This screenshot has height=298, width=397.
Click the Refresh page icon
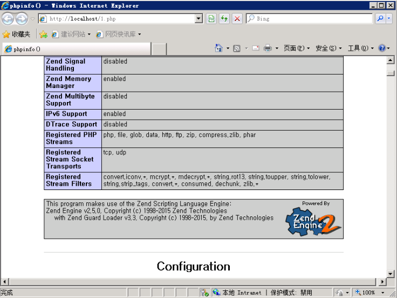224,19
